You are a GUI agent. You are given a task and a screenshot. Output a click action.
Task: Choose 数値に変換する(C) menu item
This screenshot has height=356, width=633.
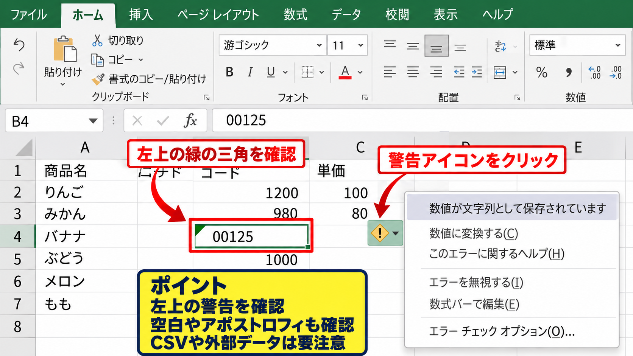point(473,233)
